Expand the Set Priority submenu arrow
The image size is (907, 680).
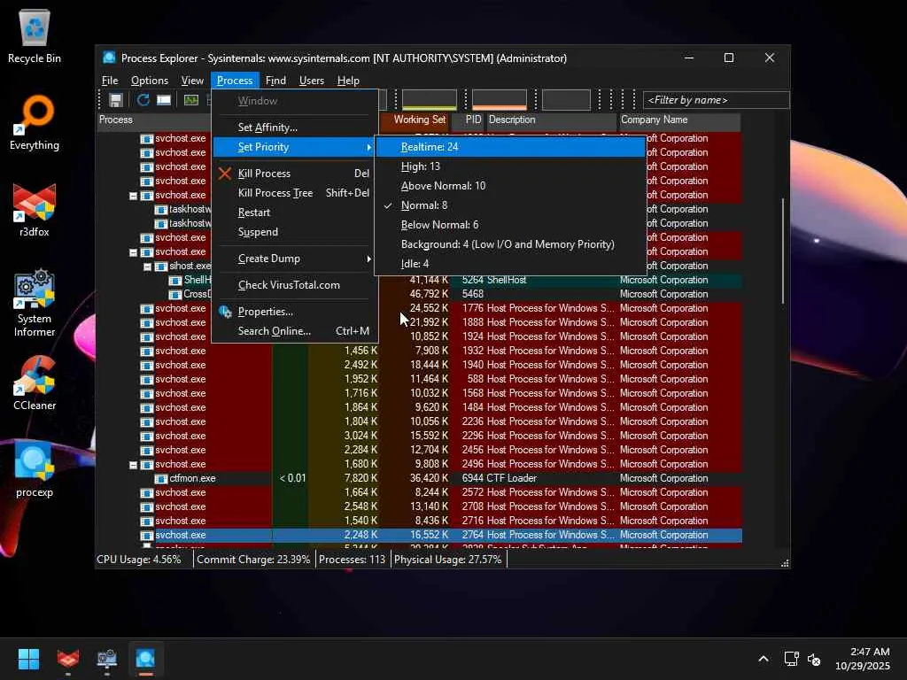coord(368,147)
